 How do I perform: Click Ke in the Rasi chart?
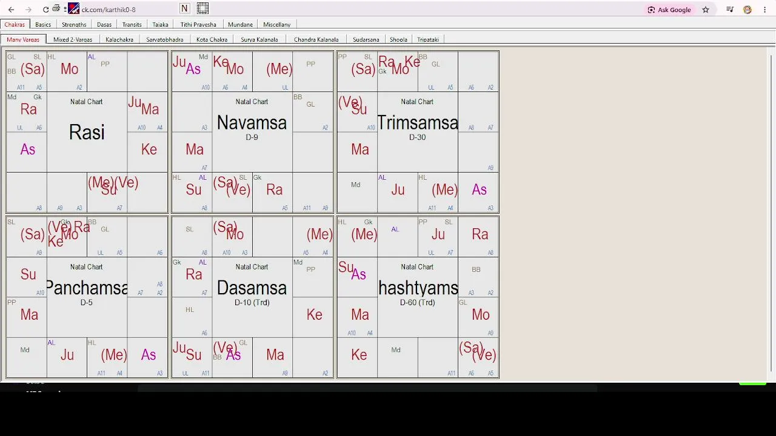coord(149,150)
